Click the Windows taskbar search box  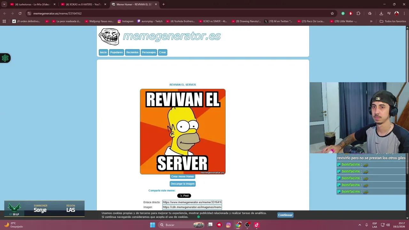pyautogui.click(x=181, y=225)
